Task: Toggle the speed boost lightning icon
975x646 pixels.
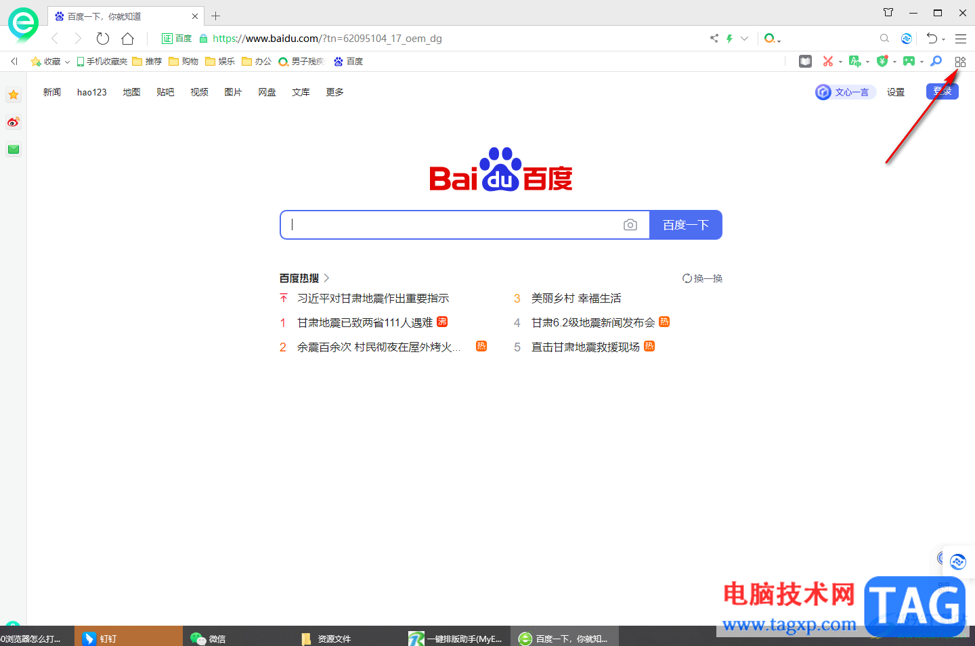Action: [x=729, y=38]
